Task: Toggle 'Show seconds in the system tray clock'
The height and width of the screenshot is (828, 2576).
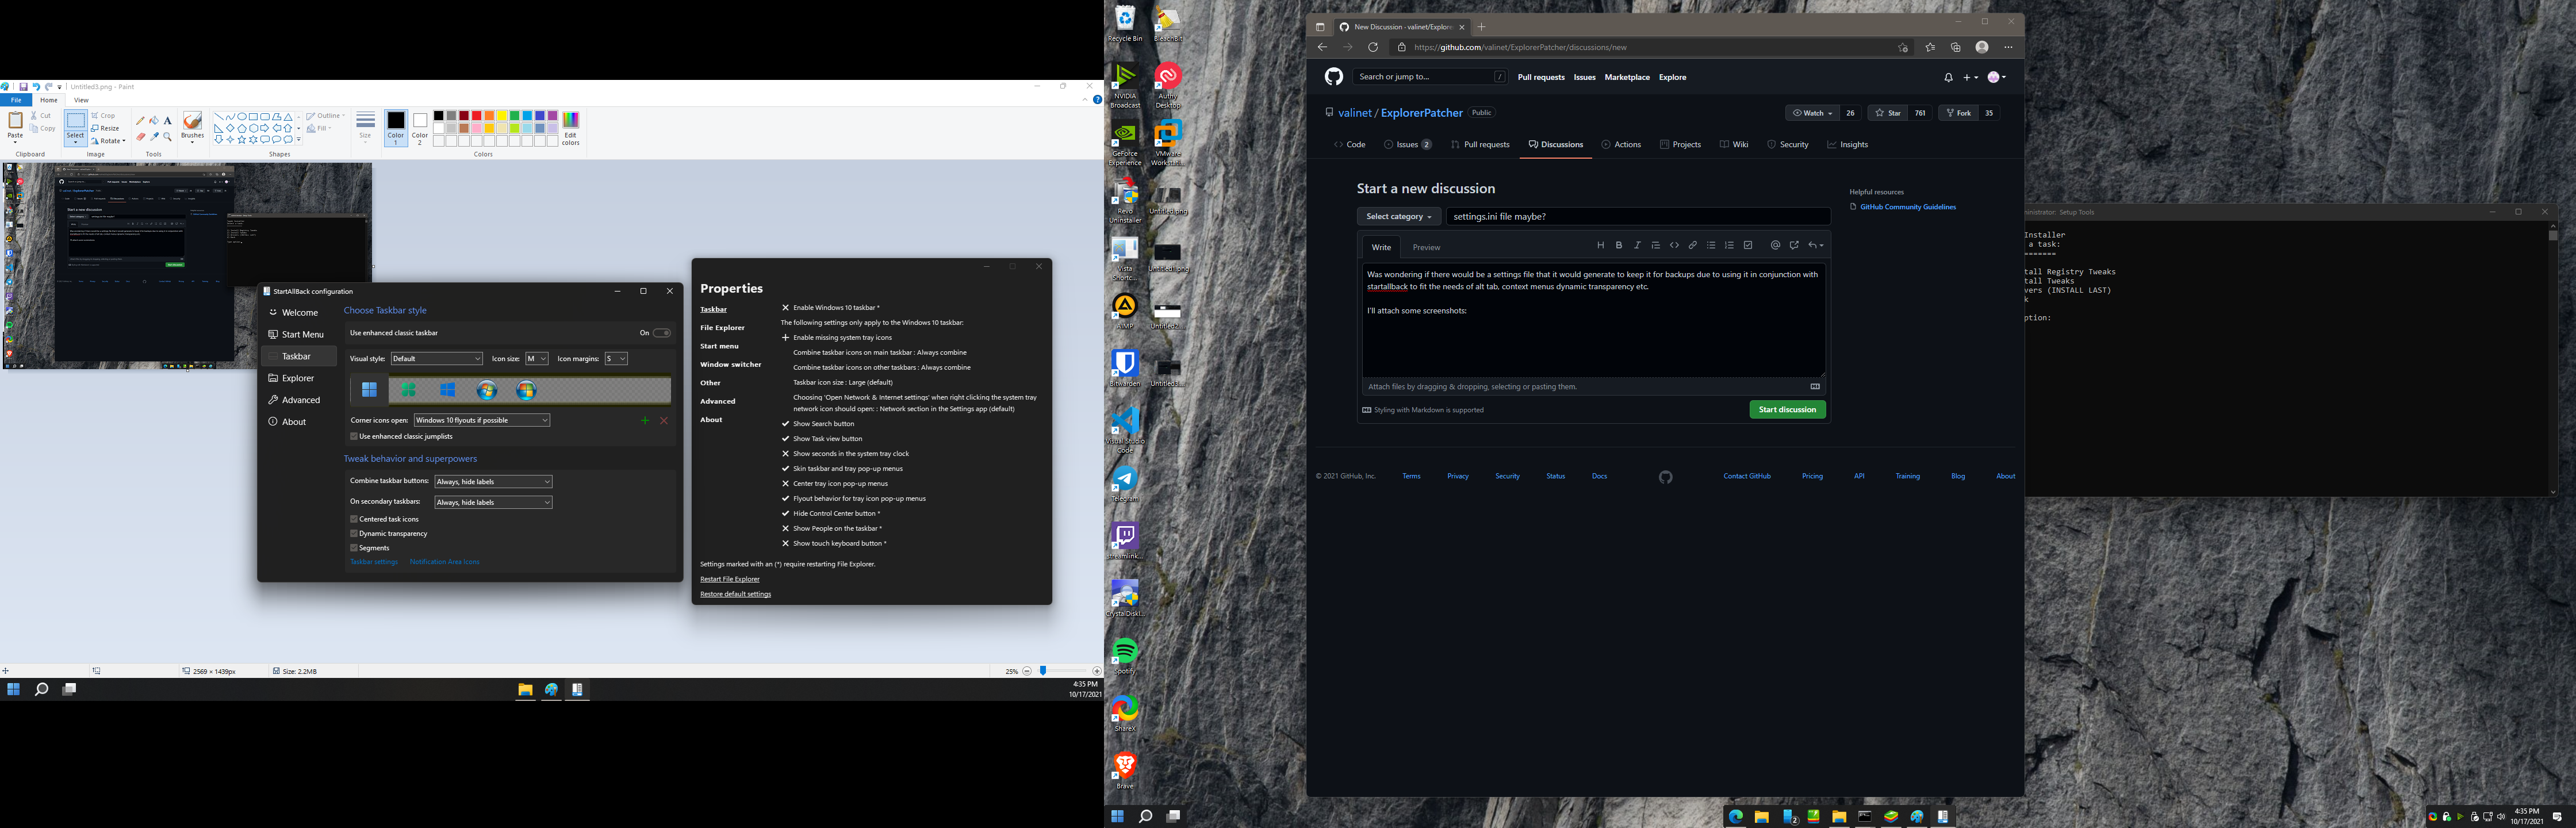Action: tap(845, 454)
